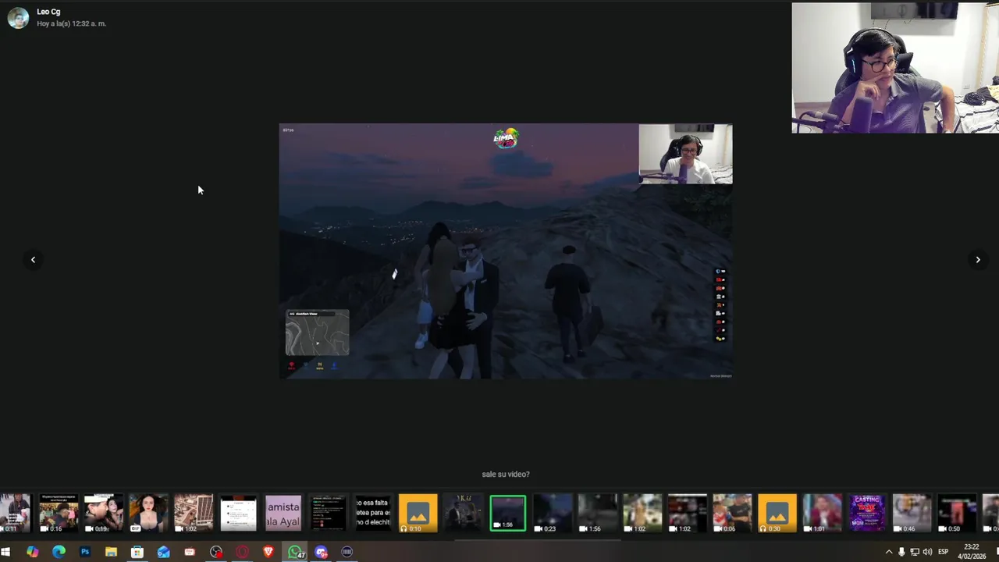Viewport: 999px width, 562px height.
Task: Open the 1:01 video thumbnail
Action: (x=822, y=513)
